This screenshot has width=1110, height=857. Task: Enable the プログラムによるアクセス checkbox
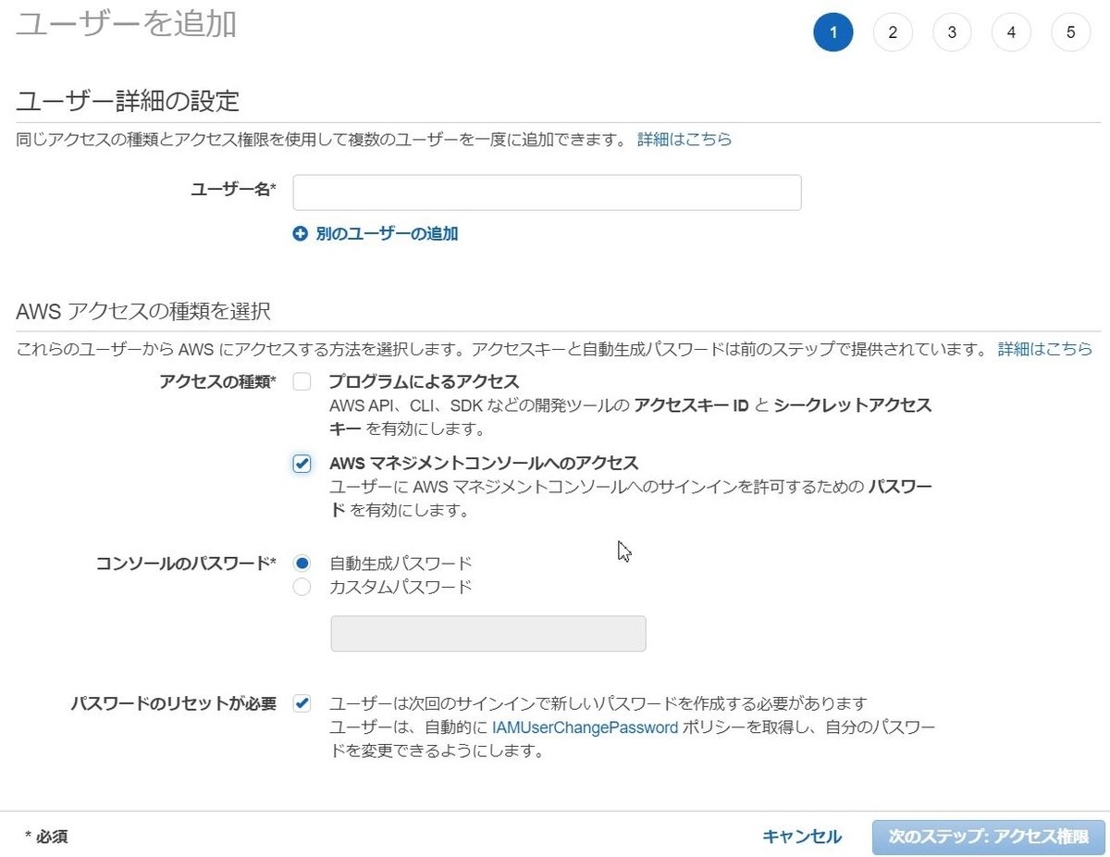[x=302, y=381]
